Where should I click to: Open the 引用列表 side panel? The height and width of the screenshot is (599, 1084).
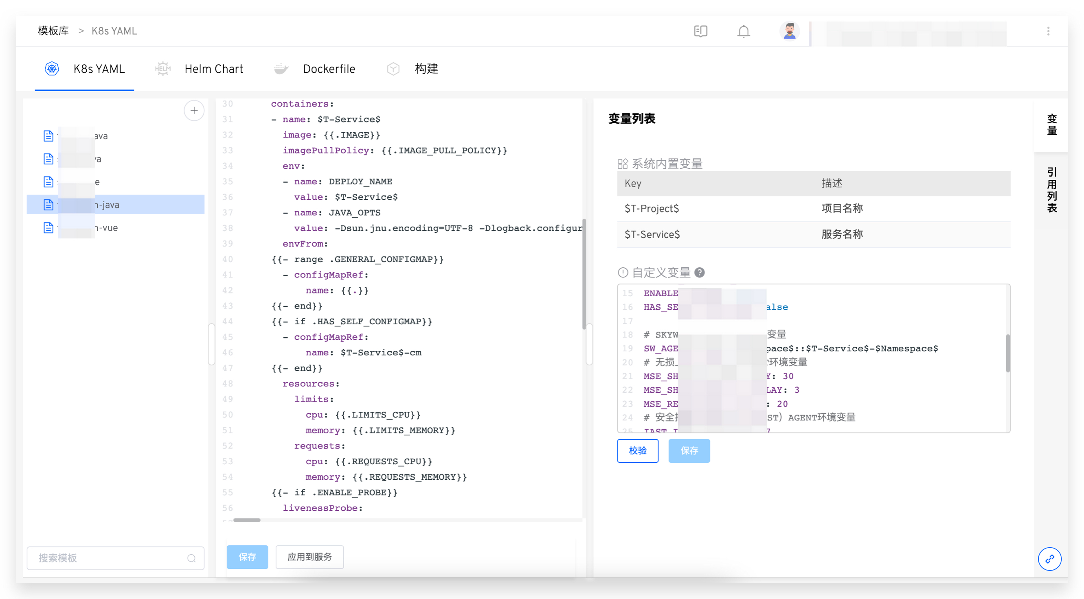pyautogui.click(x=1052, y=190)
